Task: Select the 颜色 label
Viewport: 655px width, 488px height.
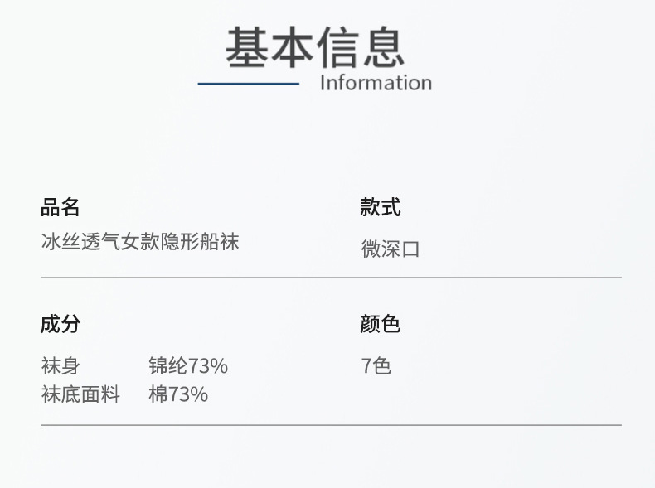Action: (381, 324)
